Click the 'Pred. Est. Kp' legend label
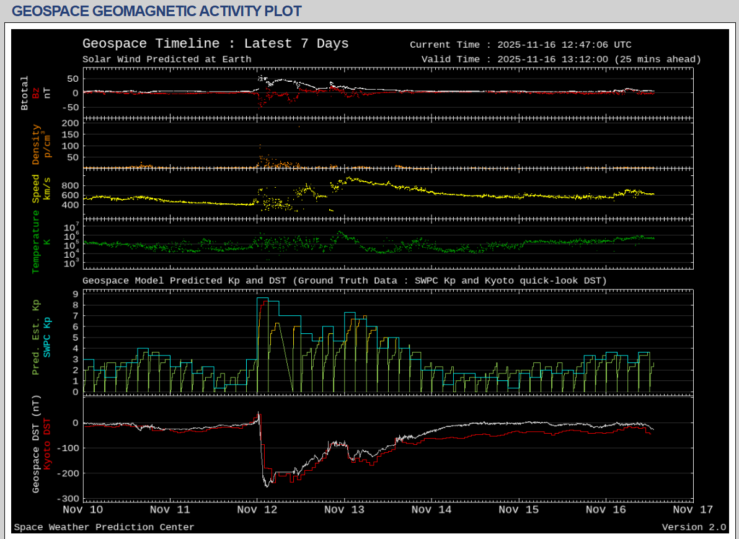 pos(36,337)
